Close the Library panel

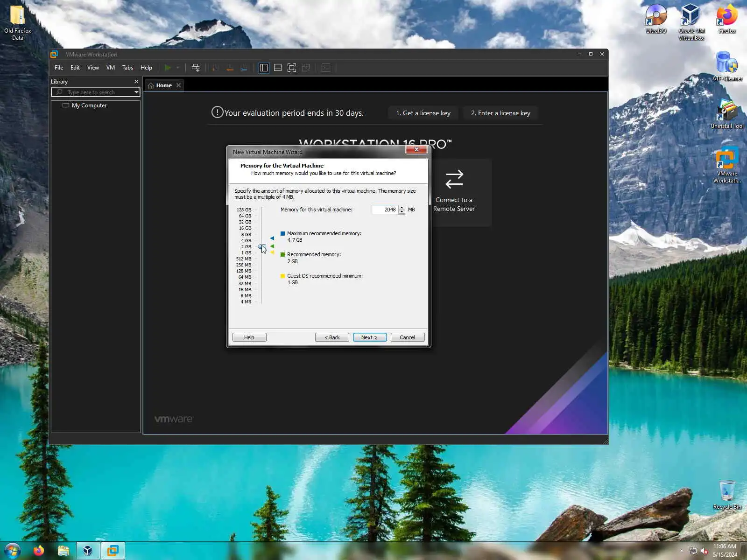click(136, 82)
